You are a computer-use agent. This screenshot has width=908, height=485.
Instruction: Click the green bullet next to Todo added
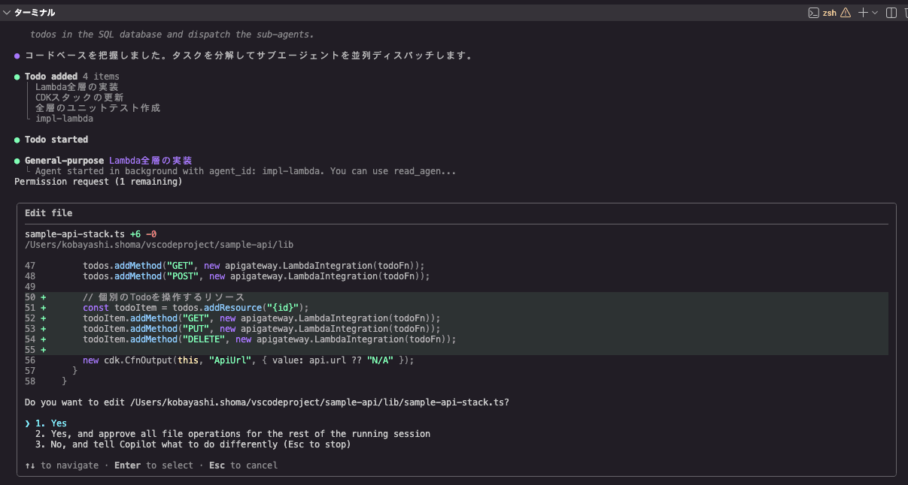click(17, 77)
